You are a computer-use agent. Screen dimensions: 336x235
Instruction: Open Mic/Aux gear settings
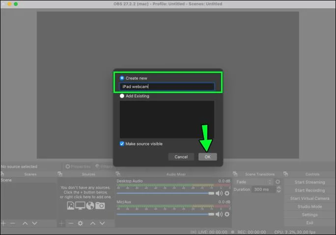tap(227, 214)
